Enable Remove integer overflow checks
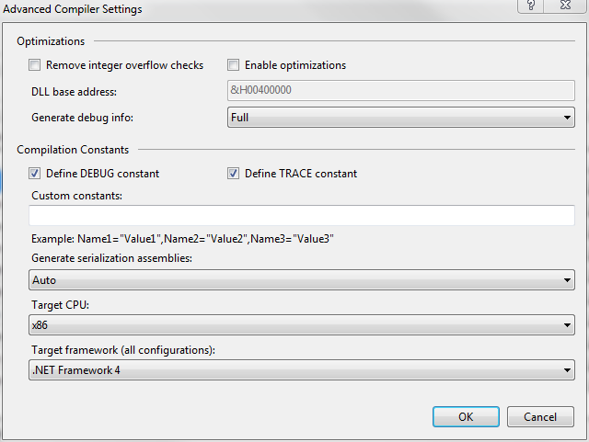The image size is (589, 442). click(36, 65)
